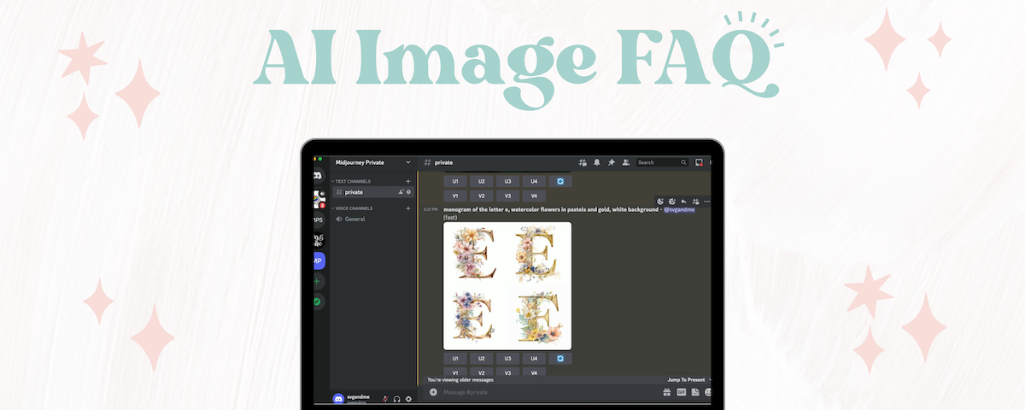The image size is (1025, 410).
Task: Add reaction to monogram message
Action: click(x=660, y=202)
